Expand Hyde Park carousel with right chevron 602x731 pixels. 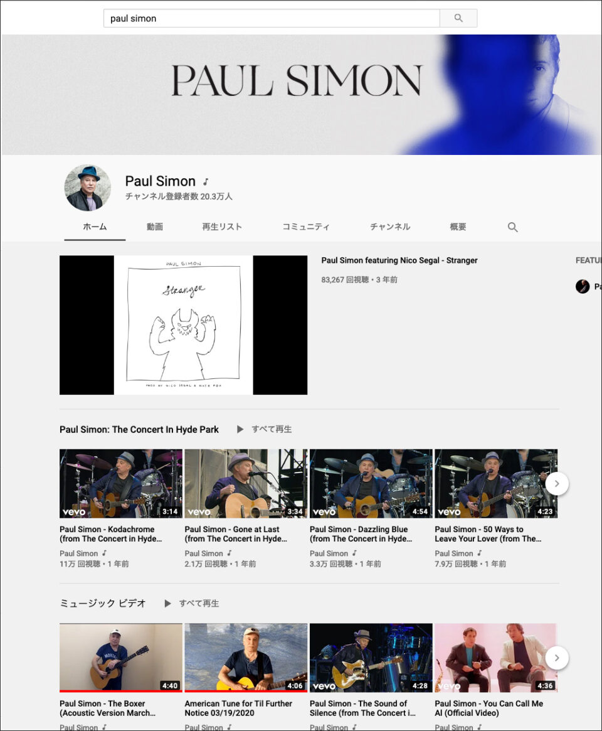coord(557,484)
